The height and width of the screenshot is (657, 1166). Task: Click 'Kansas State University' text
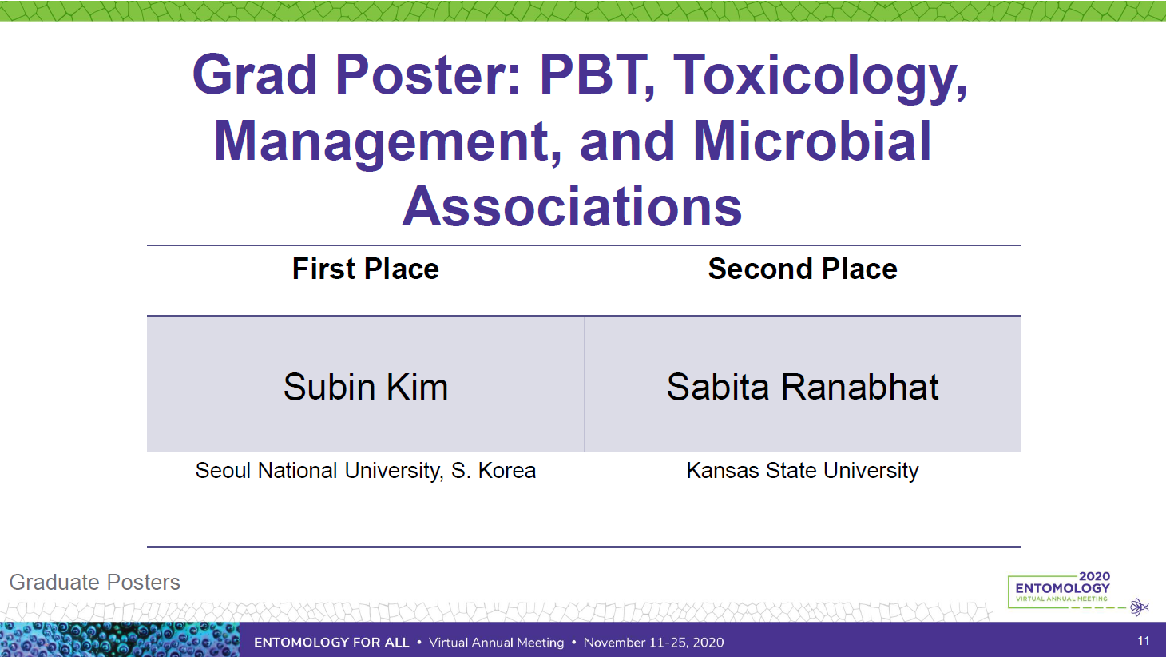click(803, 471)
